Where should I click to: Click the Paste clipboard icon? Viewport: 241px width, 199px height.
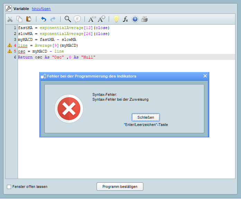29,19
